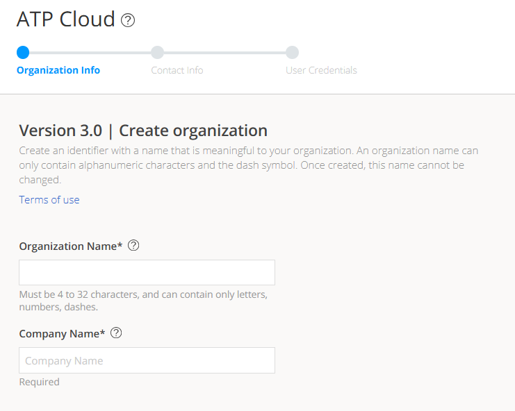Select the 'Create an identifier' description paragraph
Screen dimensions: 515x411
click(x=249, y=165)
